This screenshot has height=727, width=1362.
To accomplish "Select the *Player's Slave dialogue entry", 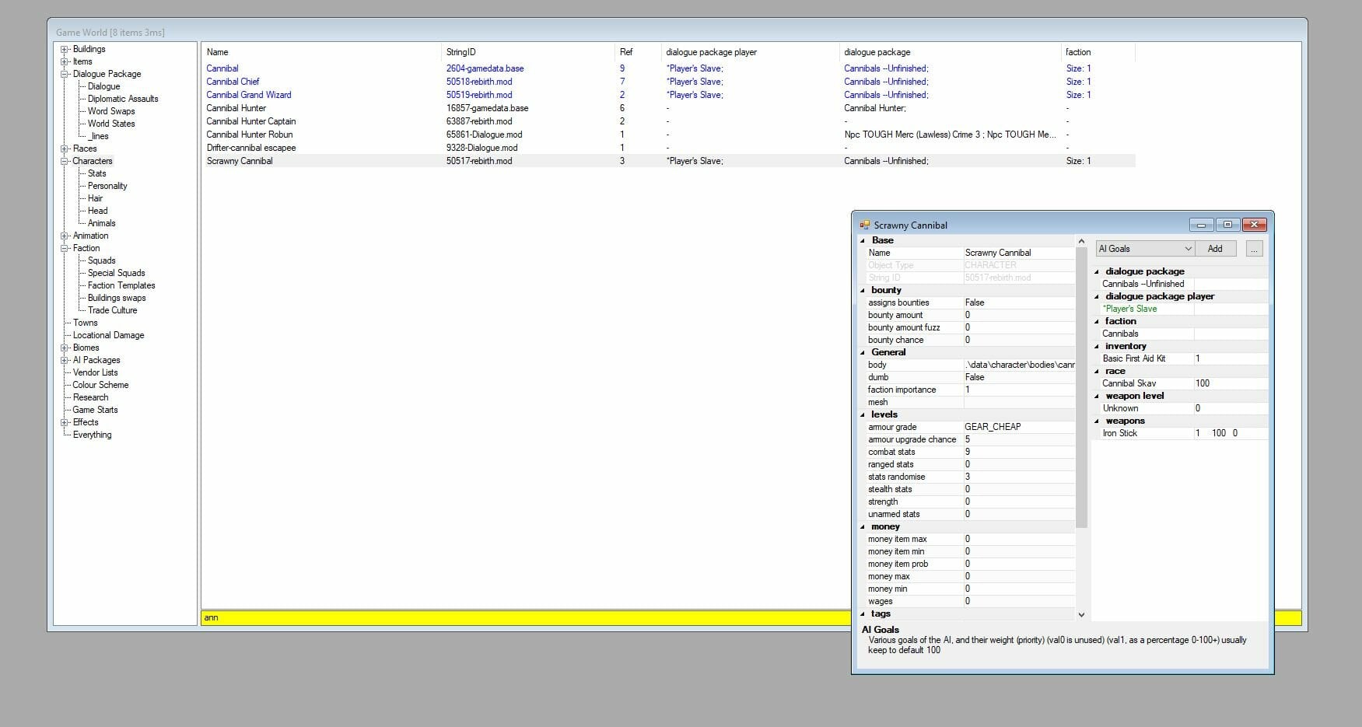I will (1129, 309).
